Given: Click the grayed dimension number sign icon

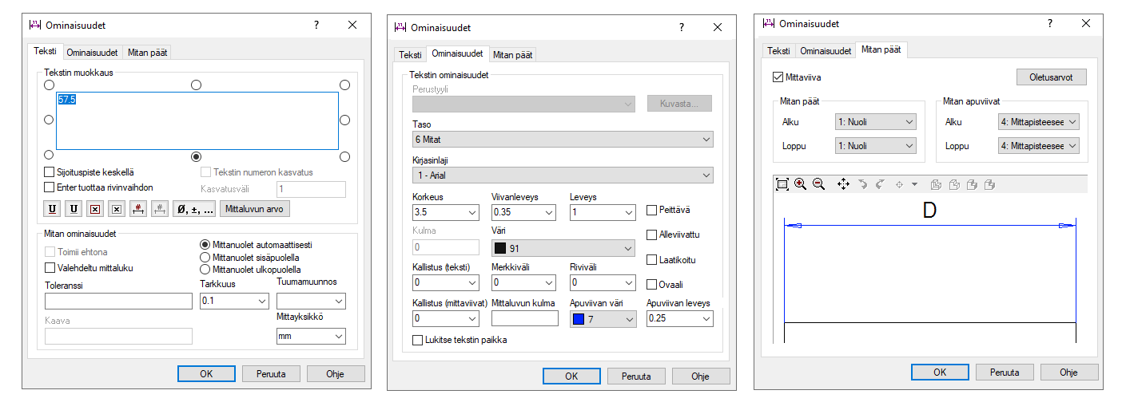Looking at the screenshot, I should click(160, 209).
